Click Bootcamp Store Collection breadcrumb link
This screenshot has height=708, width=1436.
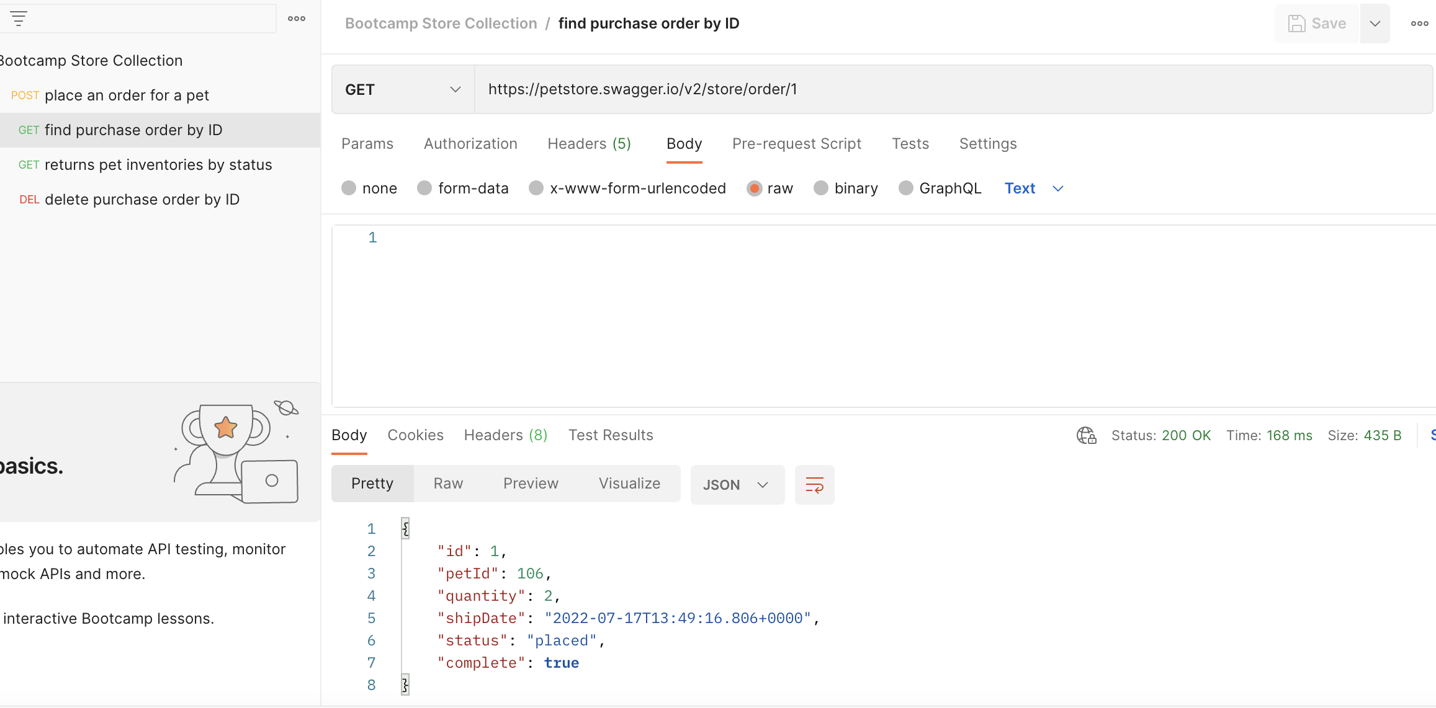point(441,24)
